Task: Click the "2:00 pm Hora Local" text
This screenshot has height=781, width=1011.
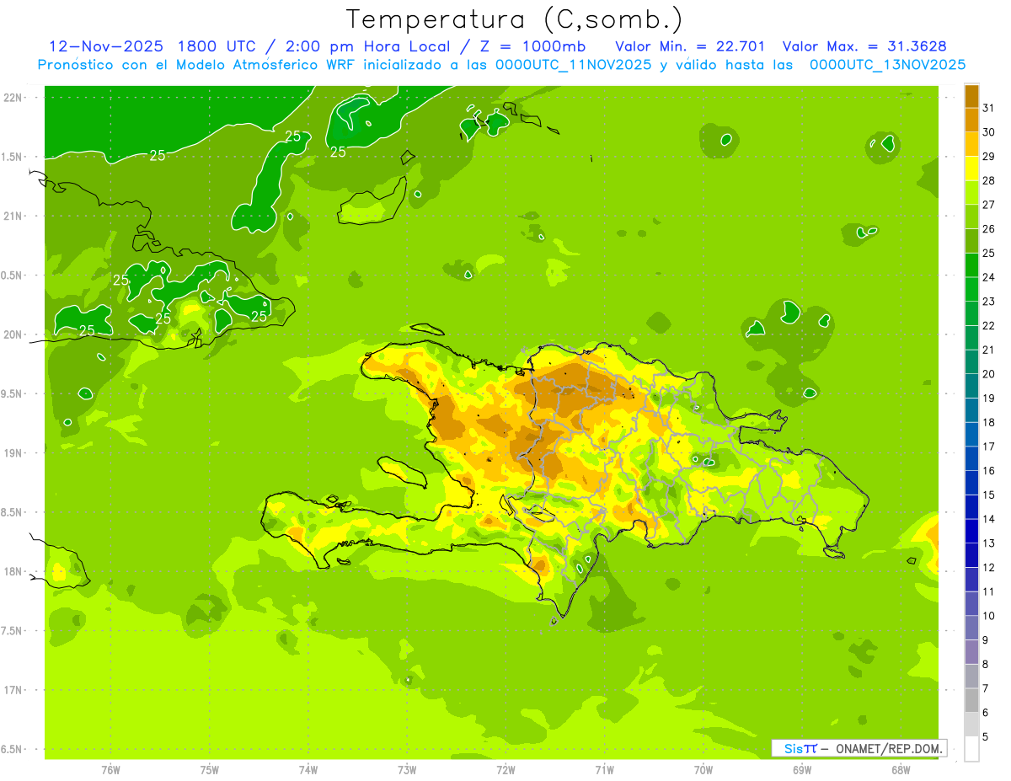Action: coord(365,46)
